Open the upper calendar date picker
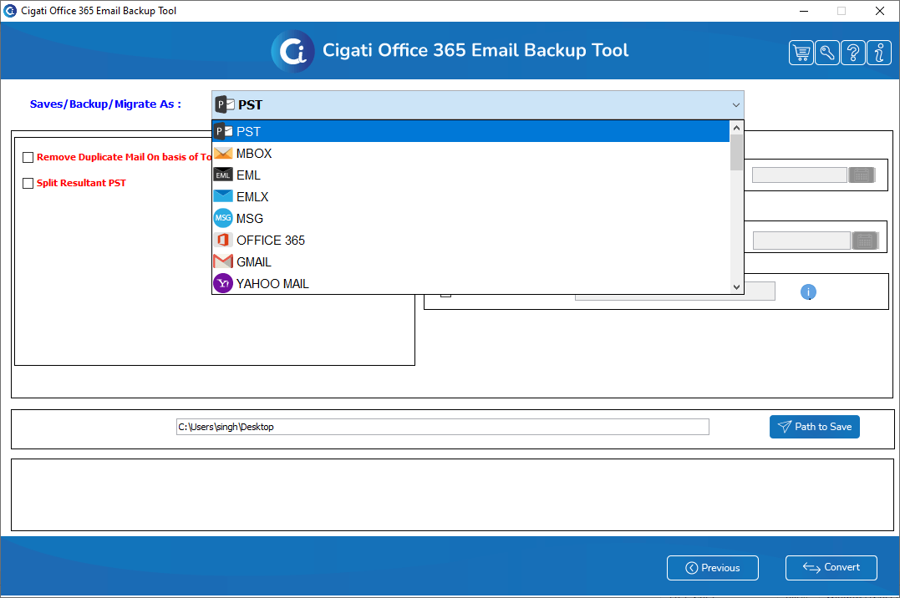The width and height of the screenshot is (900, 598). click(861, 175)
